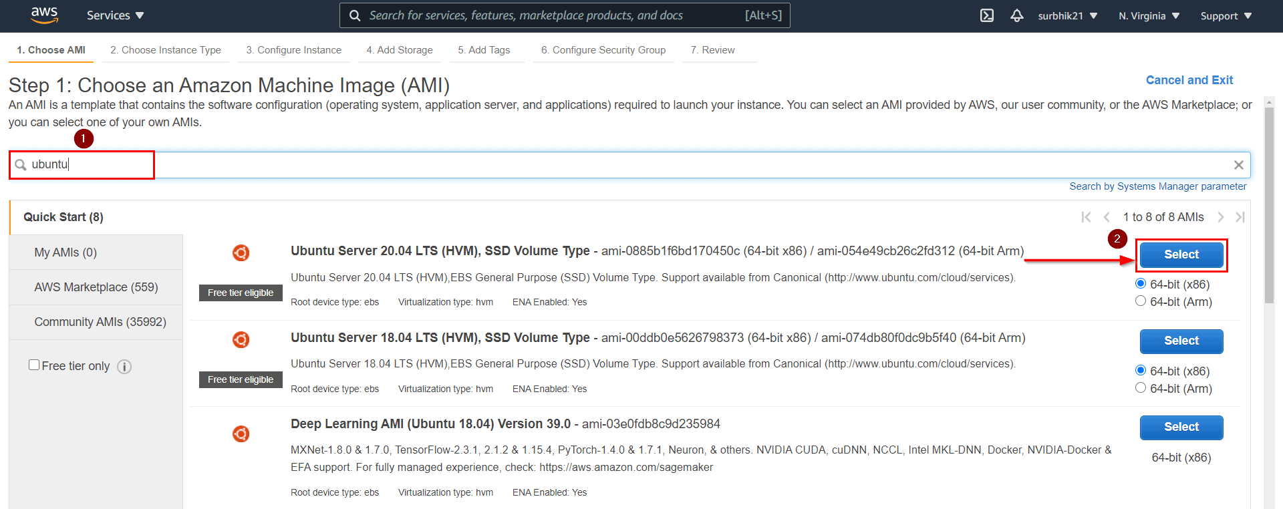Open the surbhik21 account dropdown
The height and width of the screenshot is (509, 1283).
[x=1067, y=16]
